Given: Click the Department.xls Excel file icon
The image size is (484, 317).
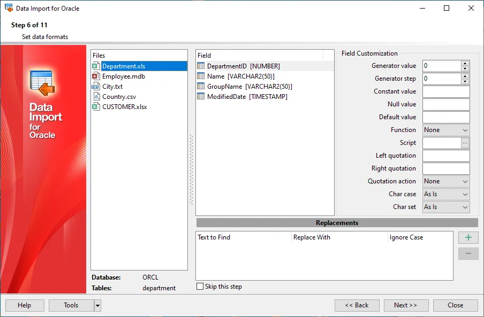Looking at the screenshot, I should tap(96, 66).
